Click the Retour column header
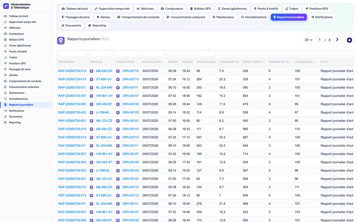Screen dimensions: 358x222 (x=187, y=62)
